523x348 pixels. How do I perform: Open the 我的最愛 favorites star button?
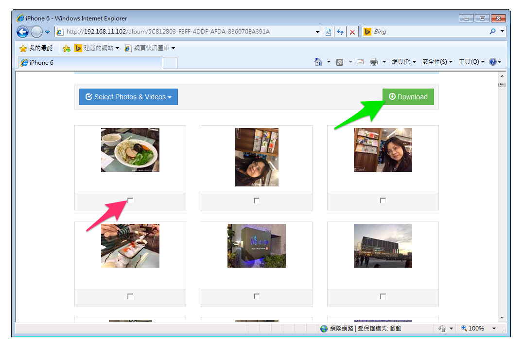[x=36, y=48]
